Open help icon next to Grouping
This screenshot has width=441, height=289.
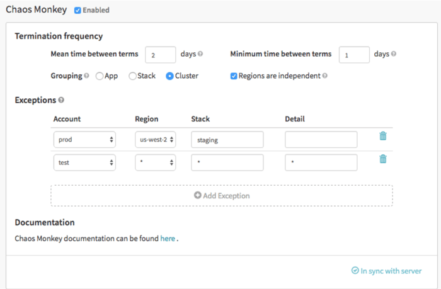tap(86, 76)
